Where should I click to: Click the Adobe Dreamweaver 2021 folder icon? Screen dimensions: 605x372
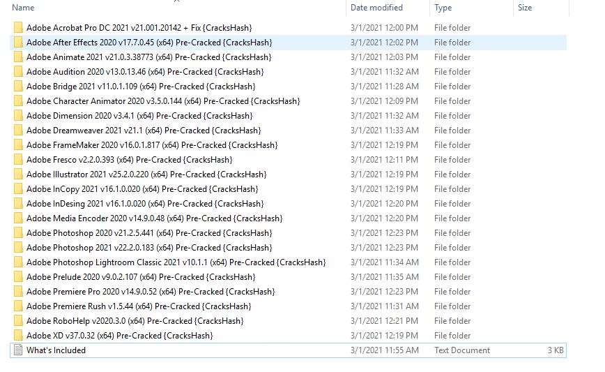(x=18, y=131)
